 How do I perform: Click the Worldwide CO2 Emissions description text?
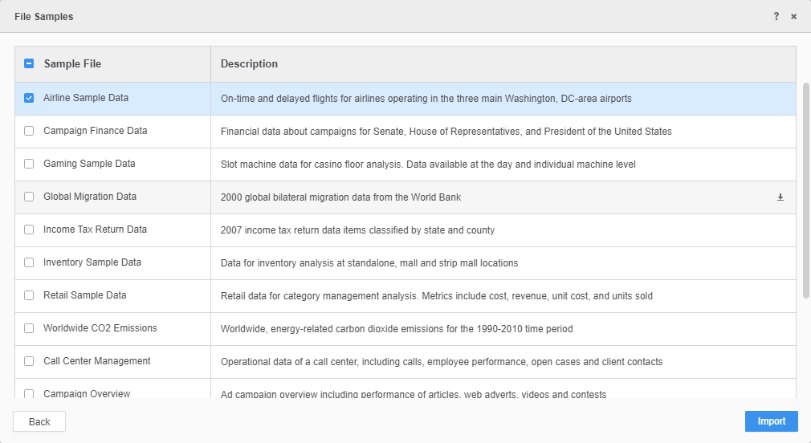(396, 328)
